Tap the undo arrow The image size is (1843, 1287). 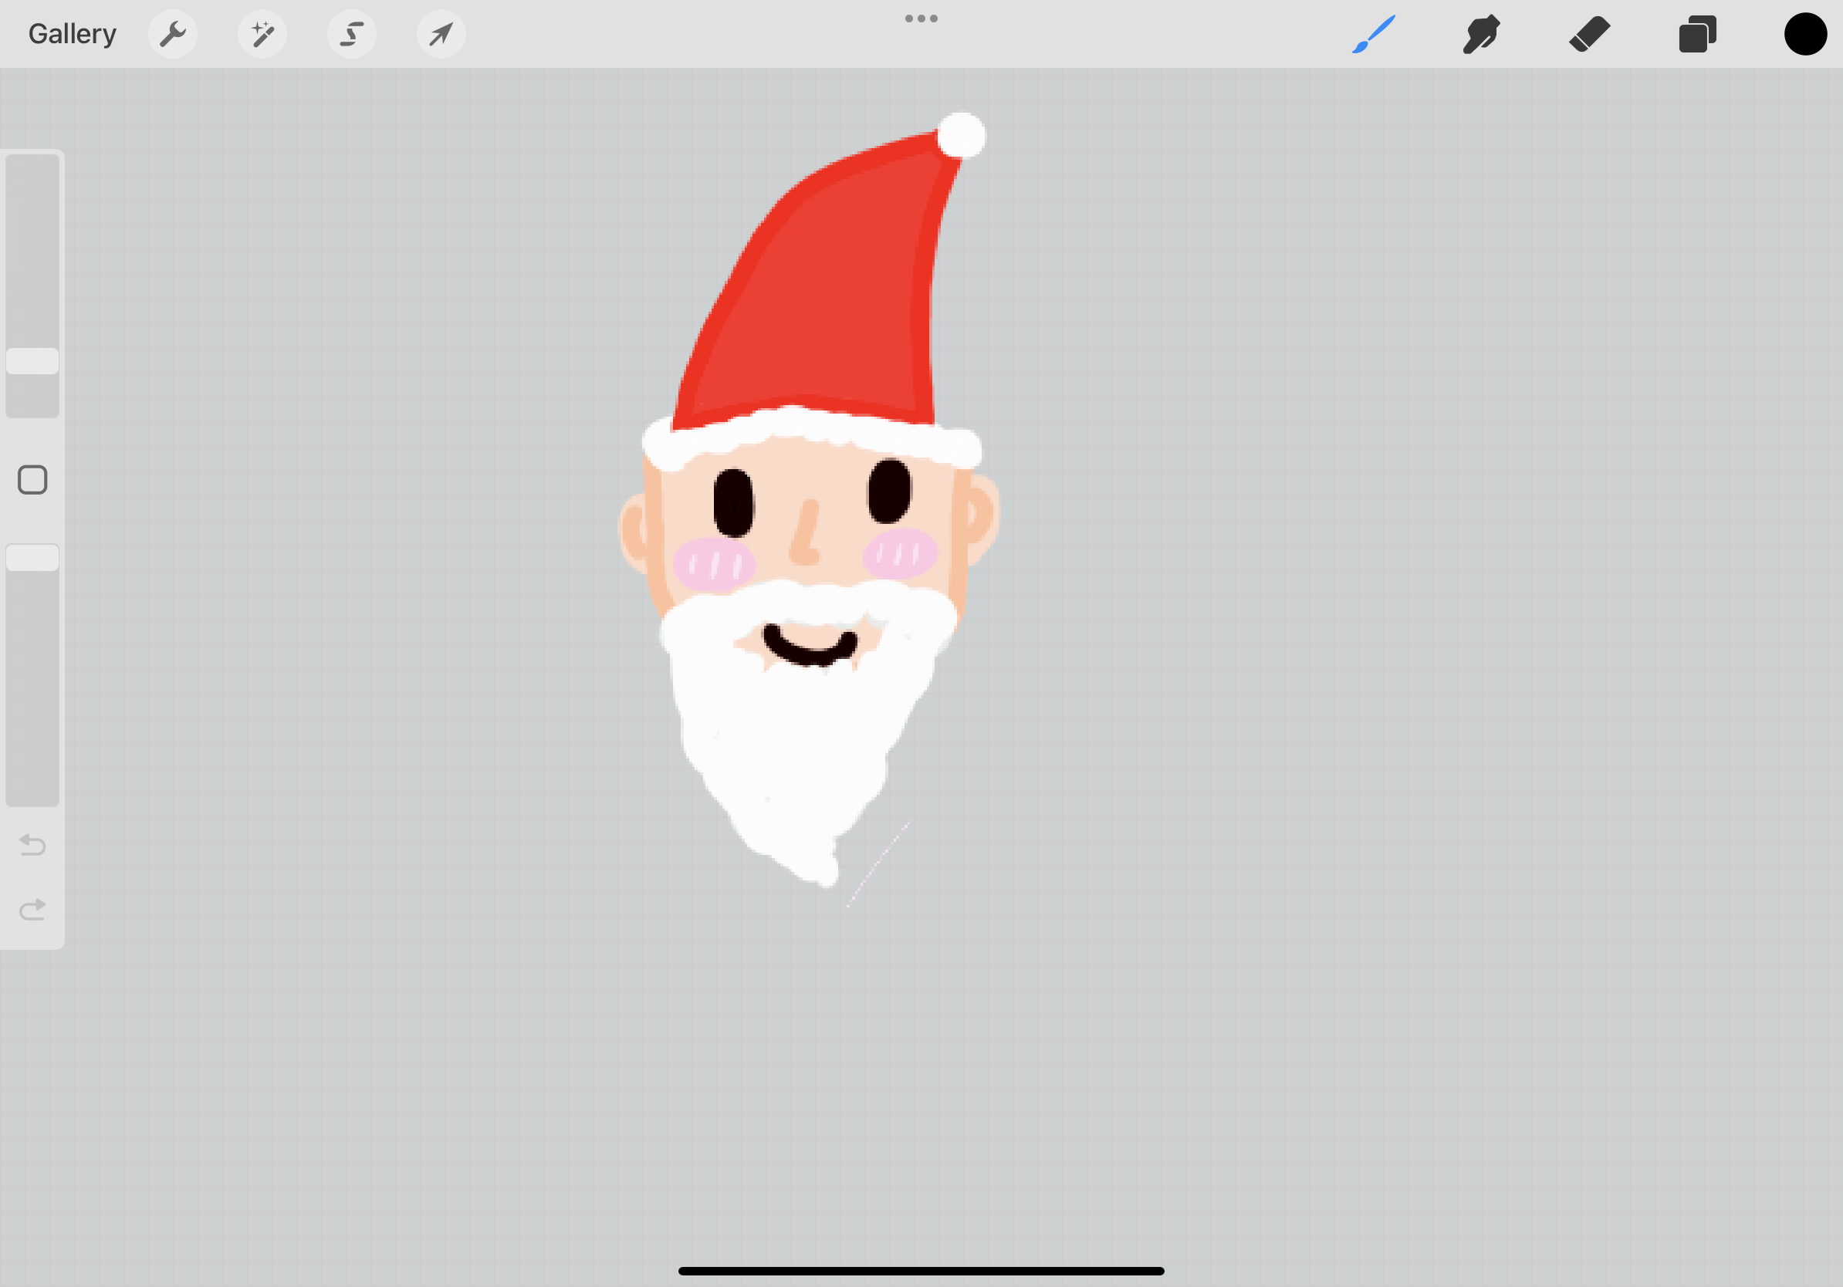(32, 844)
